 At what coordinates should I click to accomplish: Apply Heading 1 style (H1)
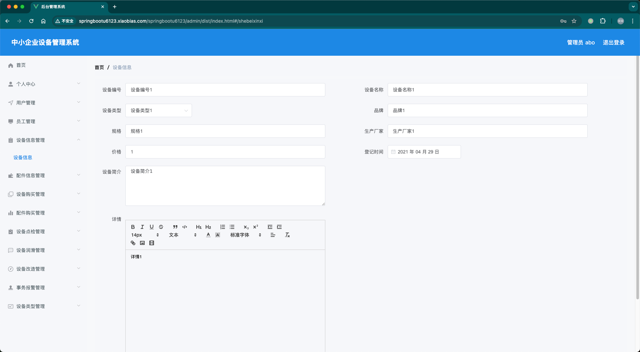point(199,227)
